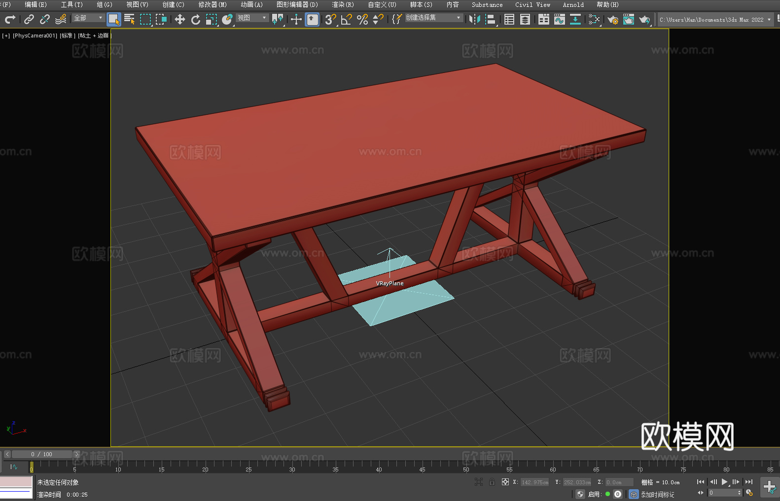Click the Mirror tool icon

475,19
